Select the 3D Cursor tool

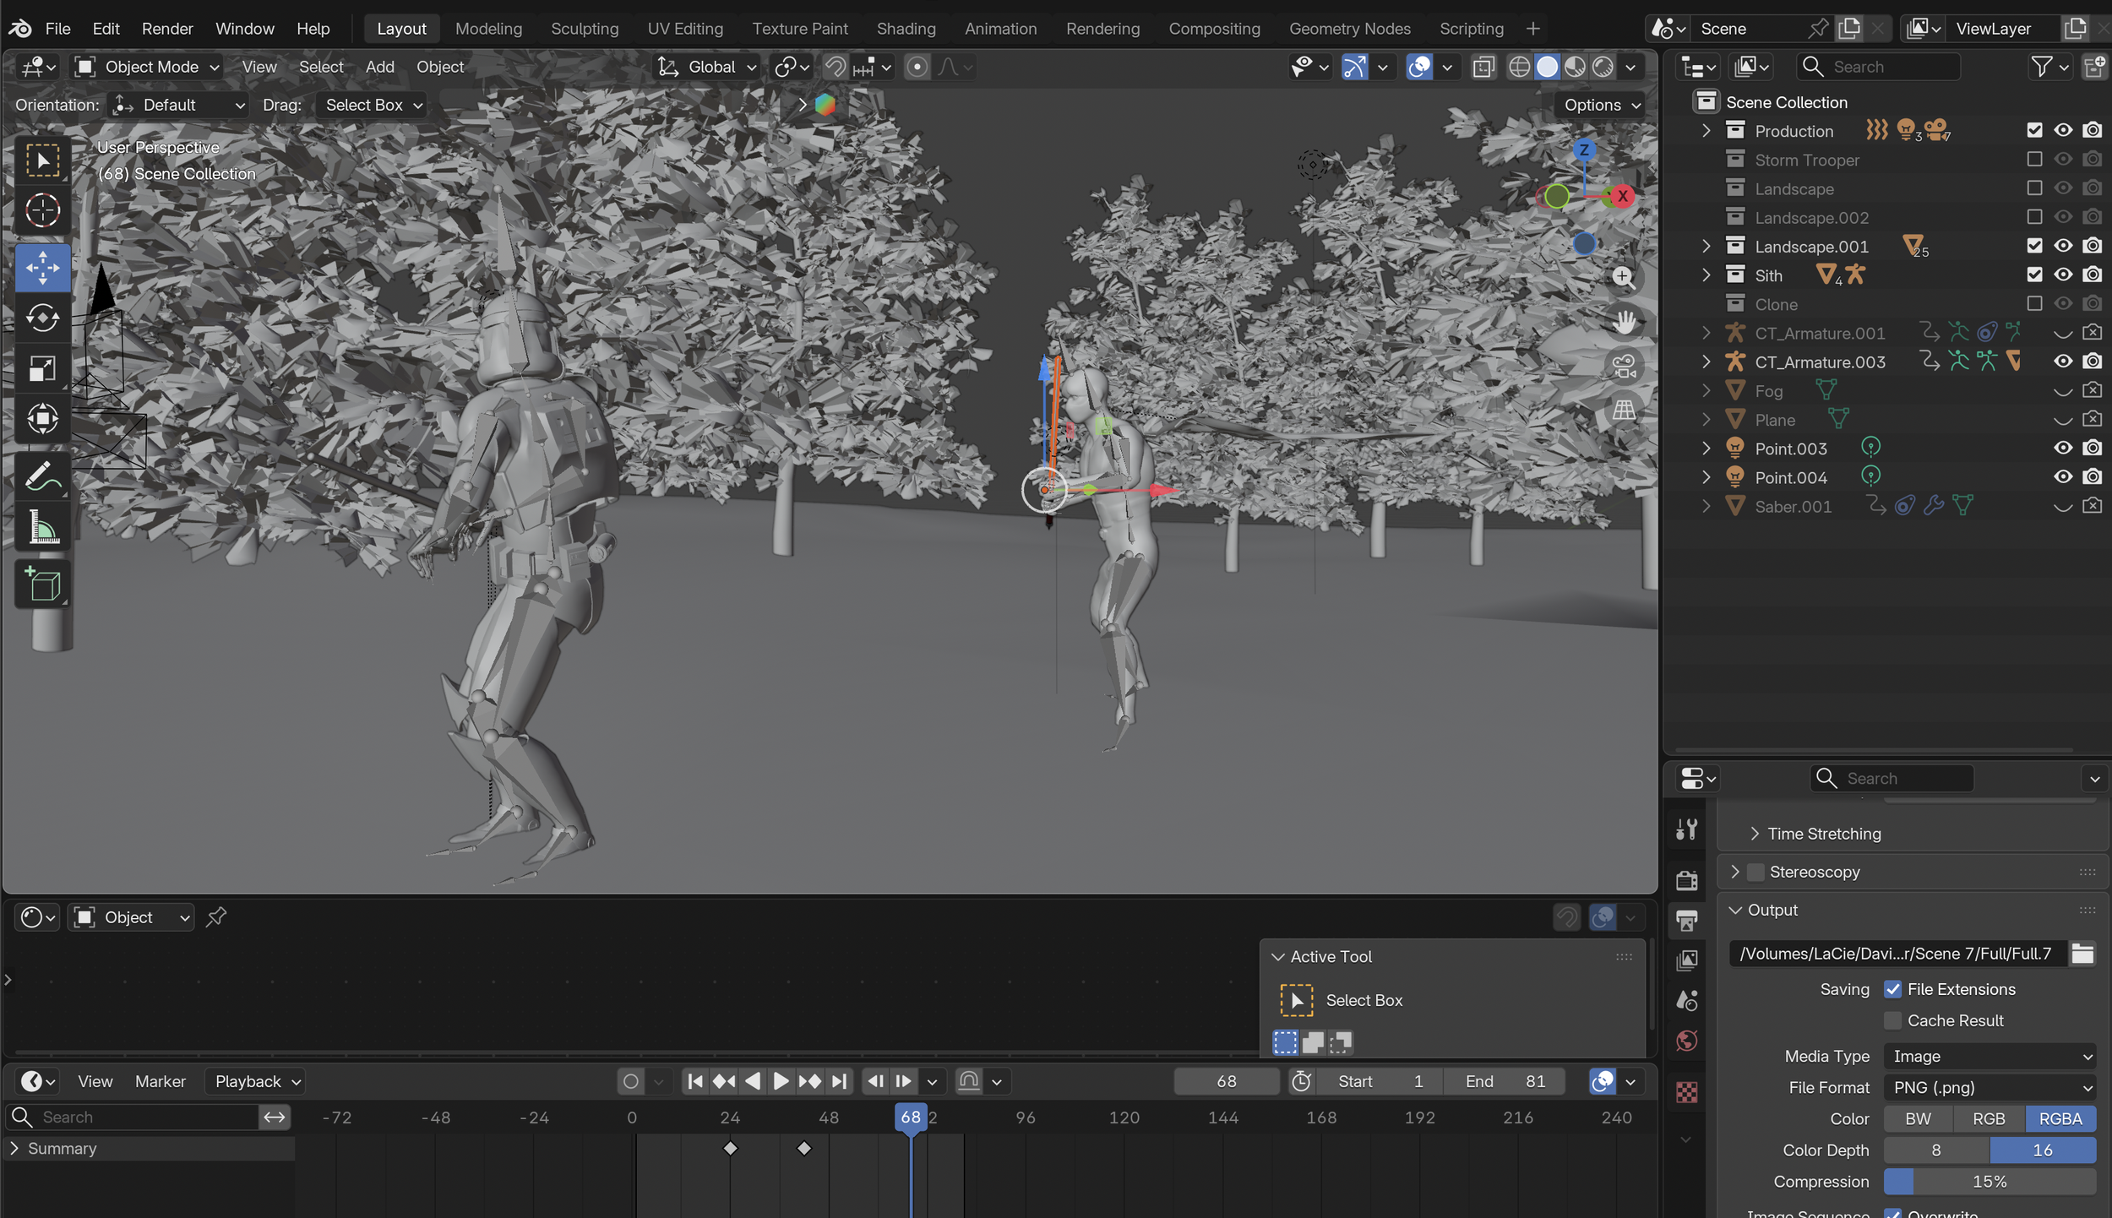(42, 210)
